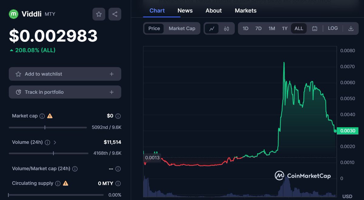Open the calendar date range picker
This screenshot has width=364, height=200.
(315, 28)
